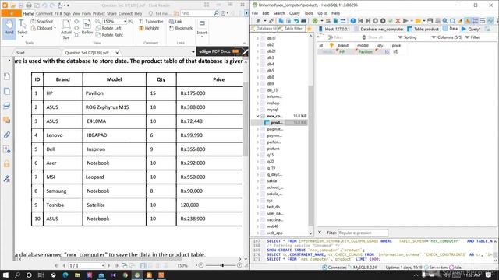Click the Table filter field
This screenshot has height=280, width=499.
(x=291, y=29)
